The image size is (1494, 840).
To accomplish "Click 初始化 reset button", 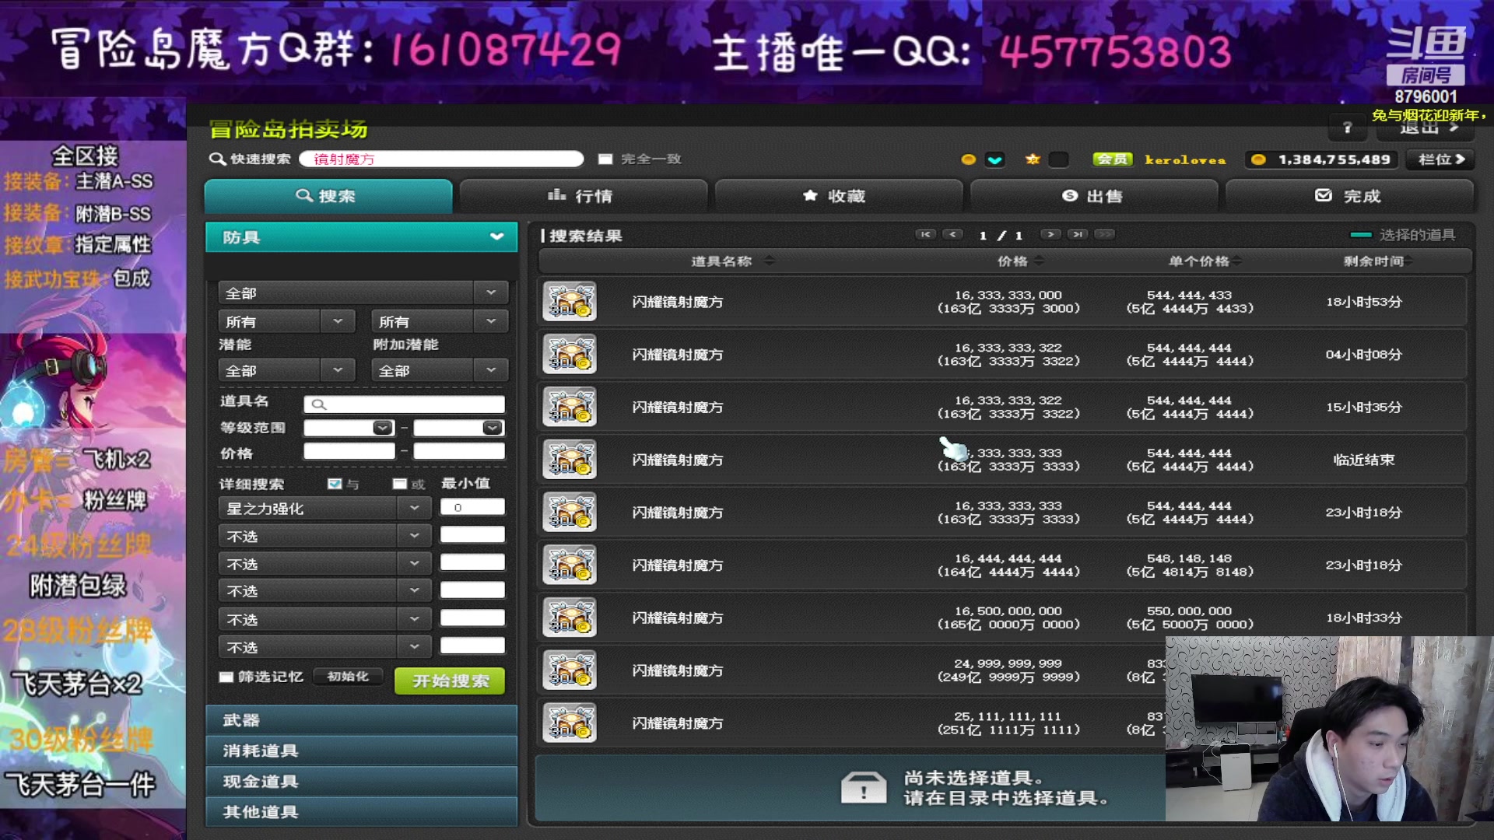I will coord(348,677).
